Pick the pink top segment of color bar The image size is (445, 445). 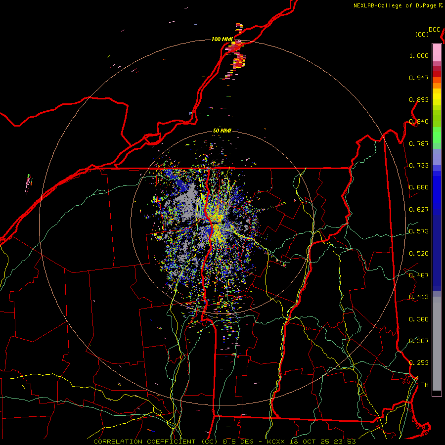pyautogui.click(x=437, y=52)
